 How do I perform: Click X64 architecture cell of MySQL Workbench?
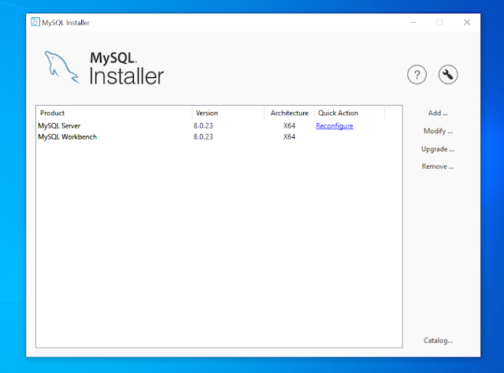click(x=289, y=136)
